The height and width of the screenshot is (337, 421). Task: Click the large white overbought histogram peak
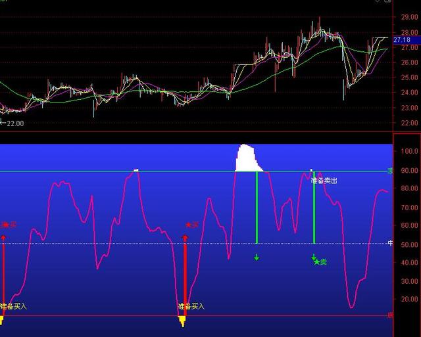[247, 159]
